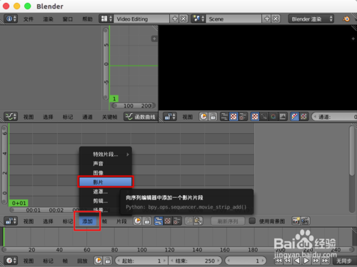Click the 结束 end frame field
This screenshot has width=357, height=267.
point(195,261)
